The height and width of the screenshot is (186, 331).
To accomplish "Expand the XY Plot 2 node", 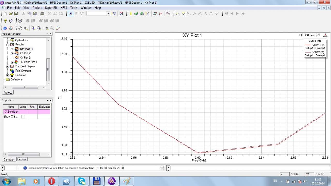I will pos(12,53).
